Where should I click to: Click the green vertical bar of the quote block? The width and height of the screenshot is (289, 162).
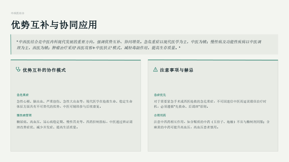click(11, 44)
